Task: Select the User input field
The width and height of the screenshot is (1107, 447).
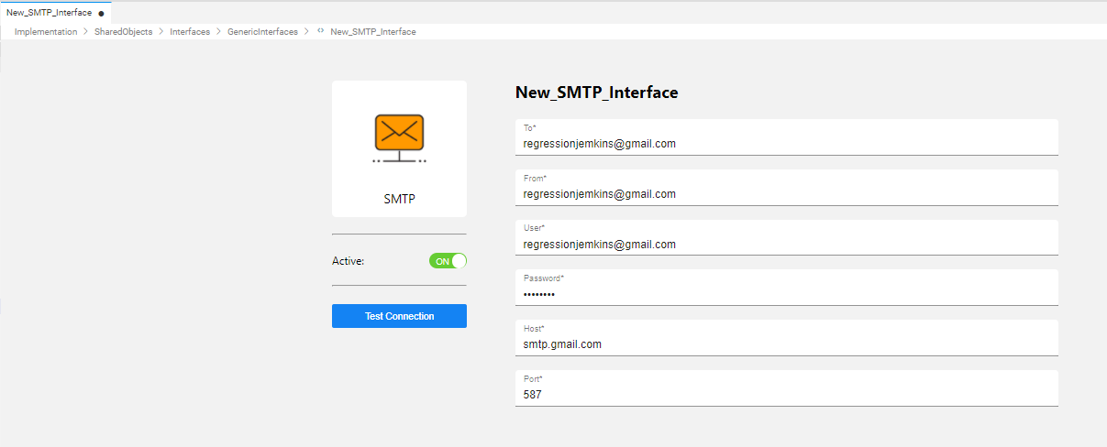Action: (786, 245)
